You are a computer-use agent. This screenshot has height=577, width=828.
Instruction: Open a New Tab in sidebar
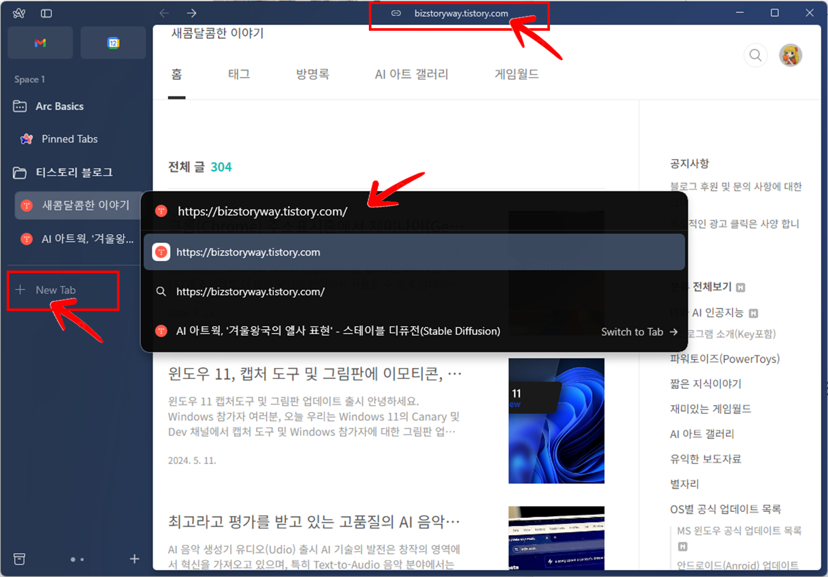[55, 290]
